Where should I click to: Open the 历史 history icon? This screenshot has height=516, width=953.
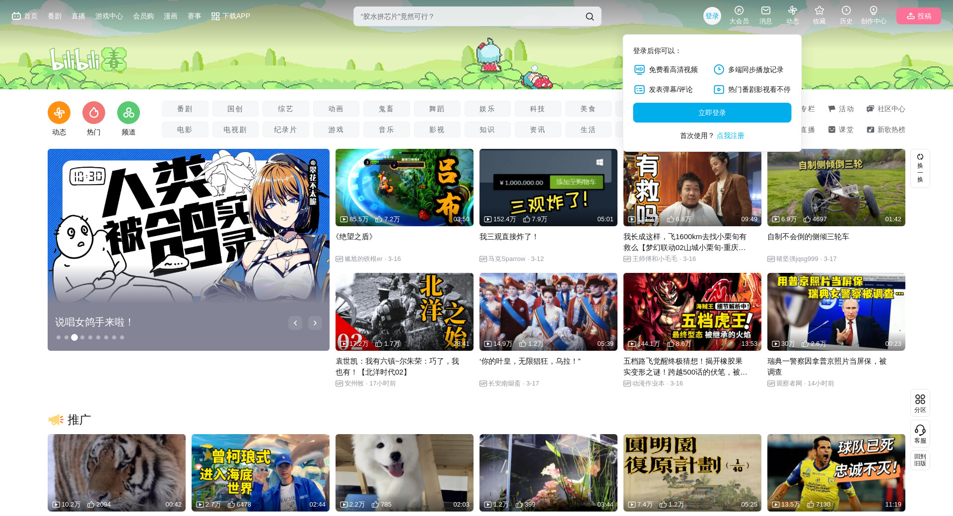point(846,15)
